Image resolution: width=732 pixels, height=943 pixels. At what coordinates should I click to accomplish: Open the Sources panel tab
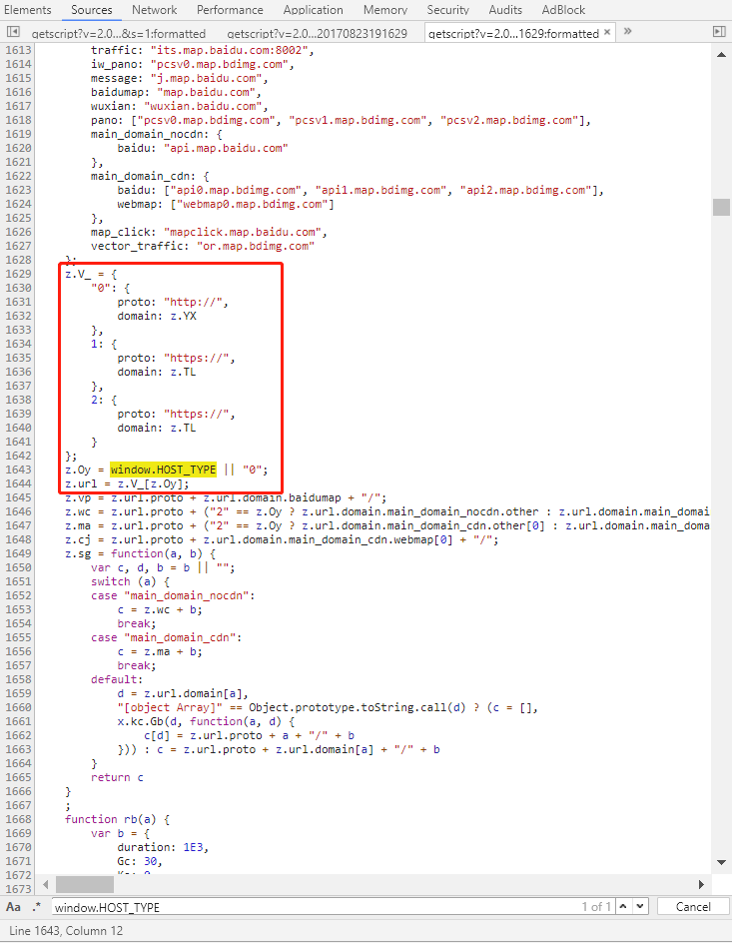[91, 10]
